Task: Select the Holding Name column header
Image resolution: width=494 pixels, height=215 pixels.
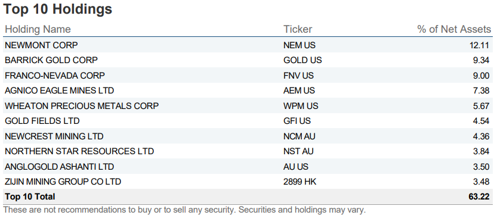Action: click(38, 29)
